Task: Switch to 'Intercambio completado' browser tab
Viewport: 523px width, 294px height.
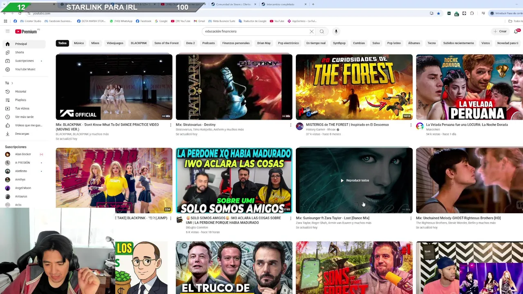Action: point(284,4)
